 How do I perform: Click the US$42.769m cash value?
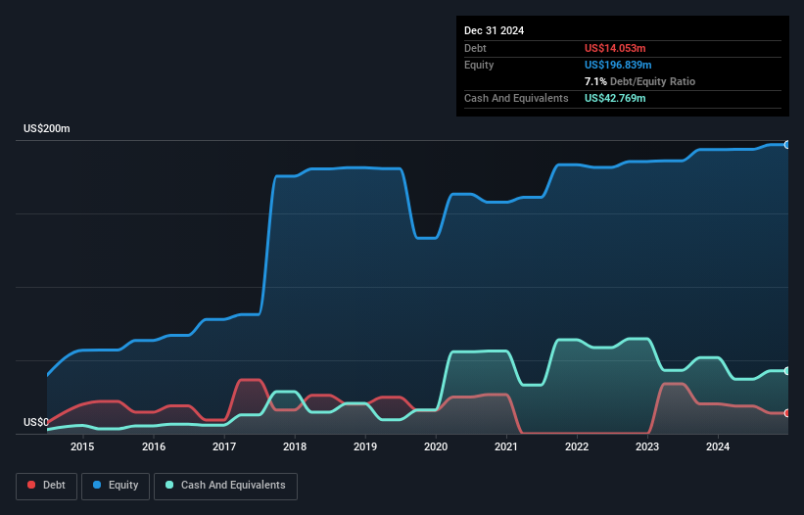pos(615,98)
